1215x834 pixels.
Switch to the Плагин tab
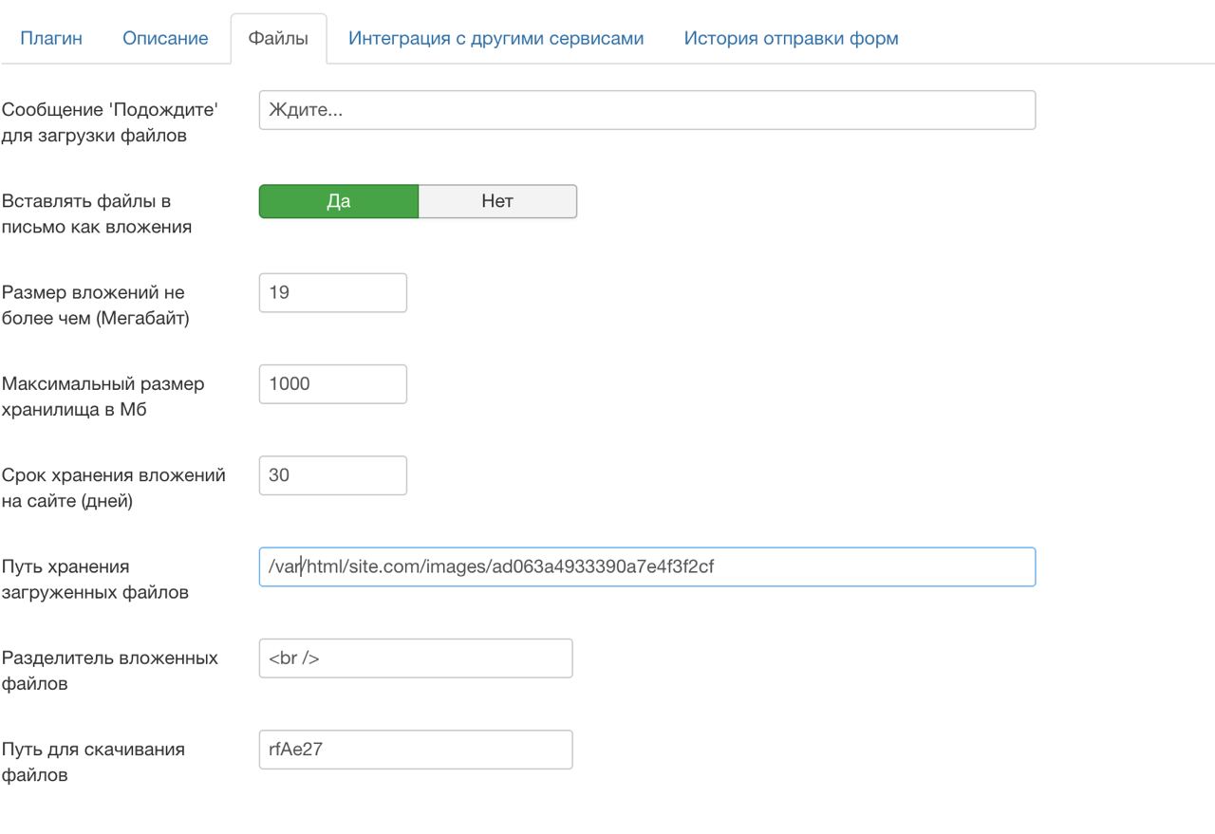click(51, 39)
